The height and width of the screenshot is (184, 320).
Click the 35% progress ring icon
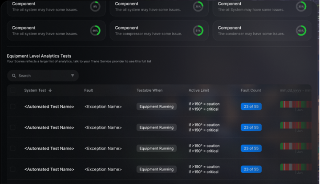pos(301,7)
